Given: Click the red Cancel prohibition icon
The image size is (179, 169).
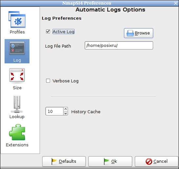Looking at the screenshot, I should 149,161.
